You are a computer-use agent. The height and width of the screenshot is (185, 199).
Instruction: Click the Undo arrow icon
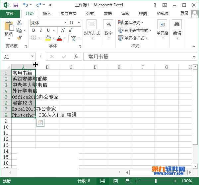pos(26,5)
